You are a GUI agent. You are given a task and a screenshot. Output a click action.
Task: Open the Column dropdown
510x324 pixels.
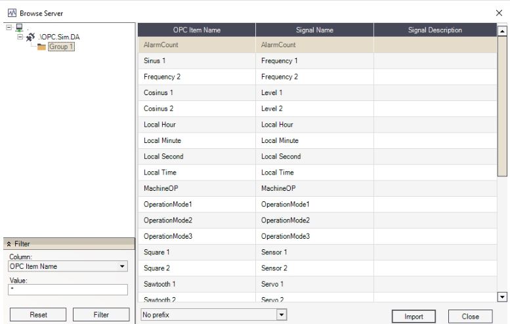(122, 266)
